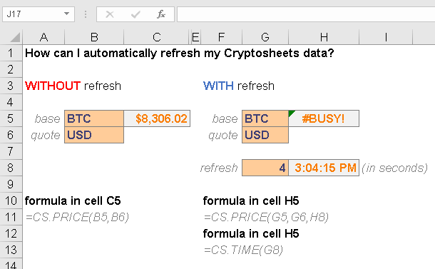Select column F header
This screenshot has height=269, width=435.
point(221,37)
